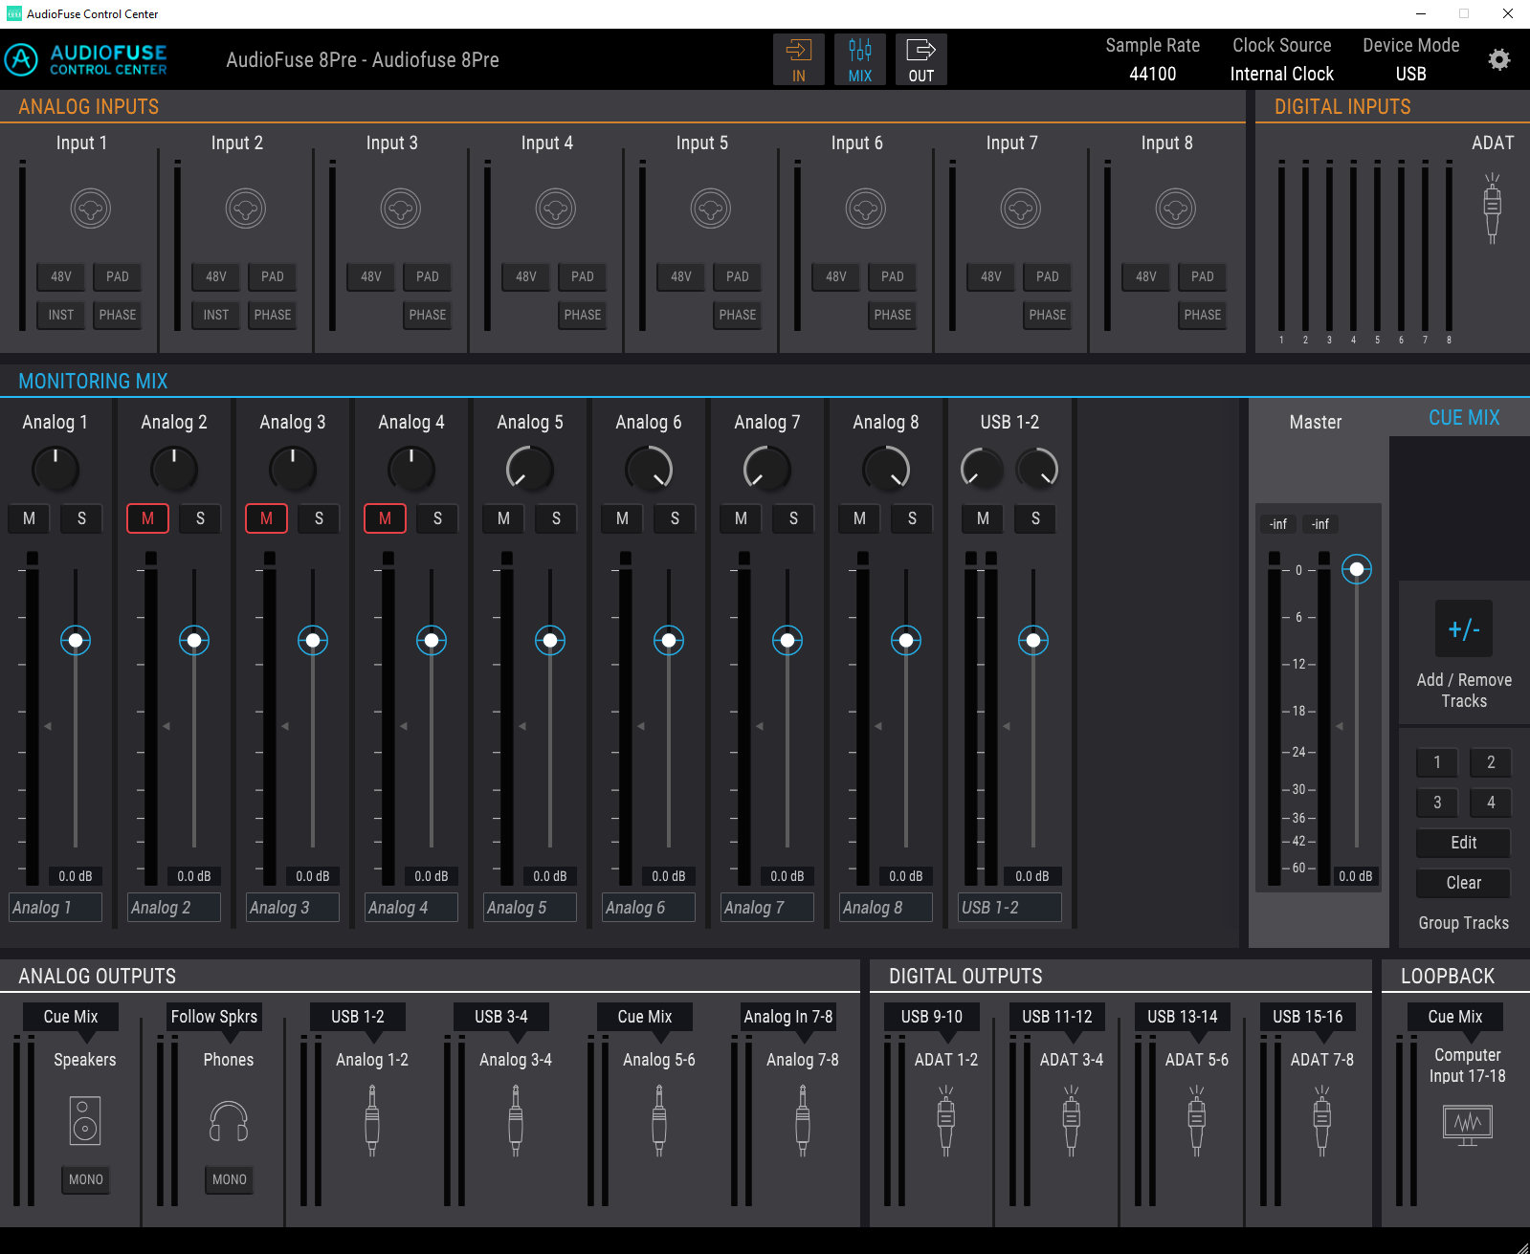Invert PHASE on Input 5
The image size is (1530, 1254).
pyautogui.click(x=738, y=315)
